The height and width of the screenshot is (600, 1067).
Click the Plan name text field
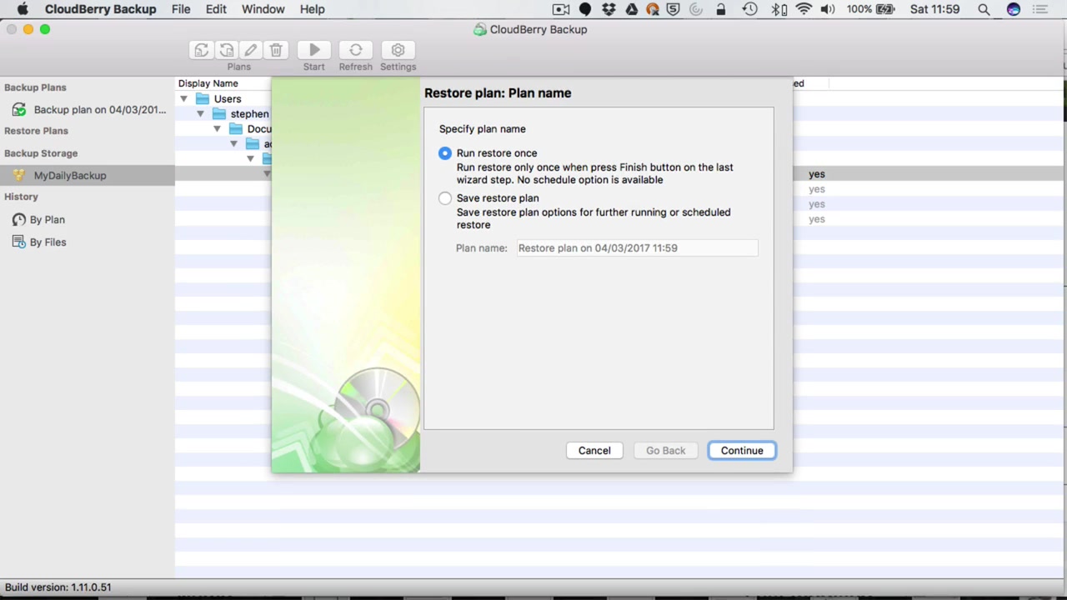(x=638, y=248)
